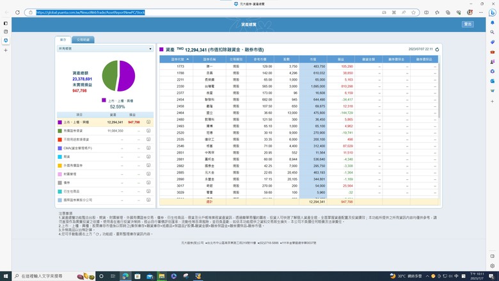The height and width of the screenshot is (281, 499).
Task: Open tab actions menu in vertical tabs bar
Action: click(x=5, y=23)
